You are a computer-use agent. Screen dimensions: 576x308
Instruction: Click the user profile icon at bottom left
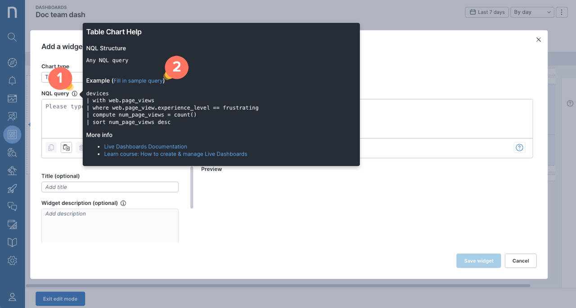pos(12,297)
